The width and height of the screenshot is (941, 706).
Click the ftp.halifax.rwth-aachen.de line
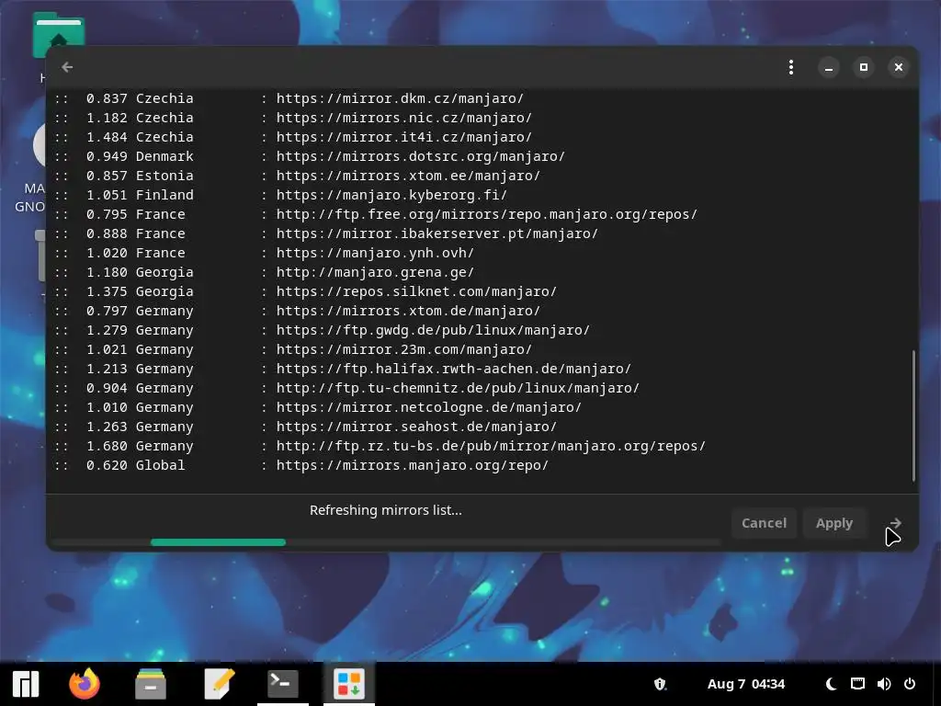click(x=343, y=369)
